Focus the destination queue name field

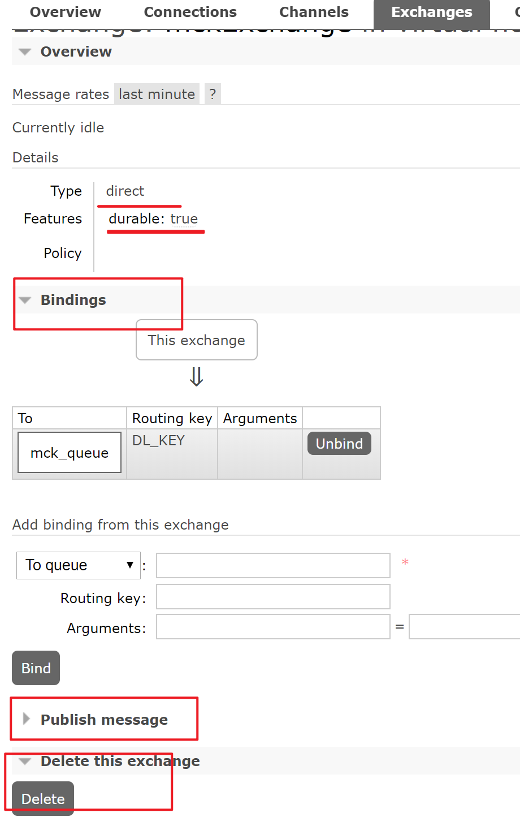[x=273, y=565]
